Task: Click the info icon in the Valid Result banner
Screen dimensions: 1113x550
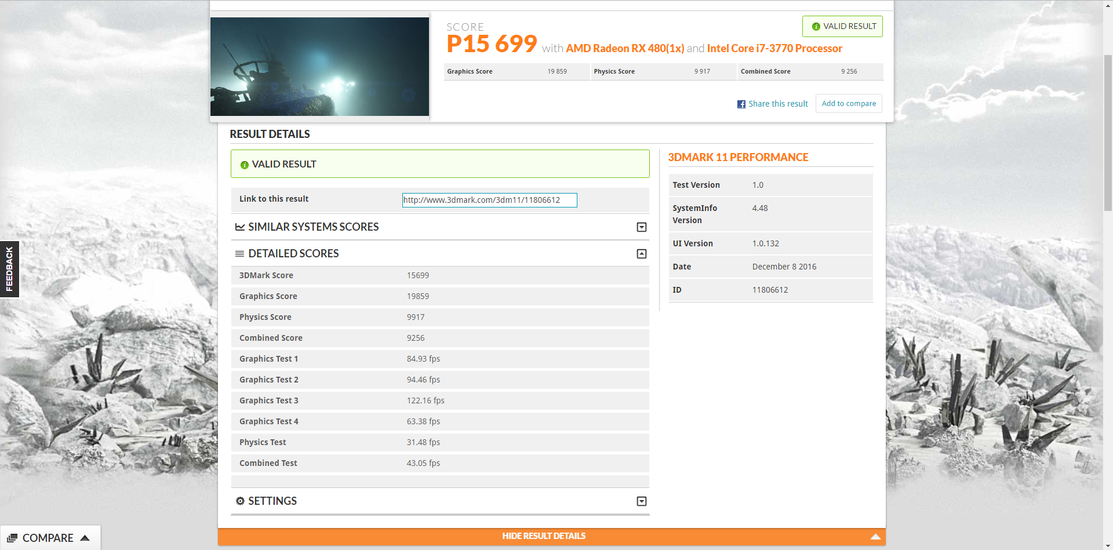Action: coord(244,165)
